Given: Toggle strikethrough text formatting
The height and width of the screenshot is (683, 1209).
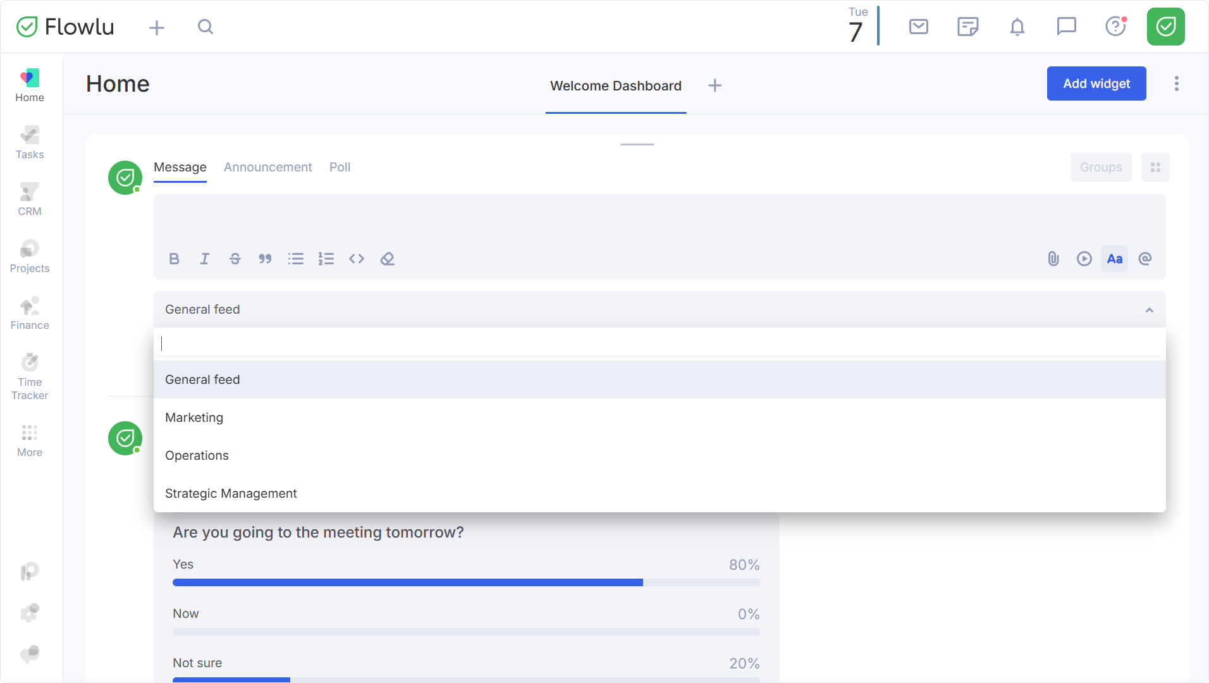Looking at the screenshot, I should click(235, 259).
